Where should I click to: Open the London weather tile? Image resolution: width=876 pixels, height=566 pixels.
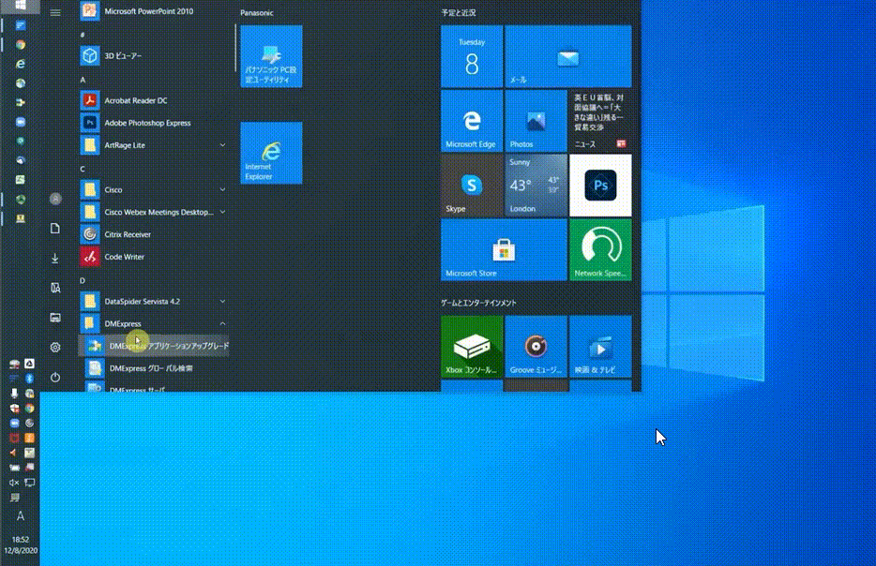tap(536, 186)
